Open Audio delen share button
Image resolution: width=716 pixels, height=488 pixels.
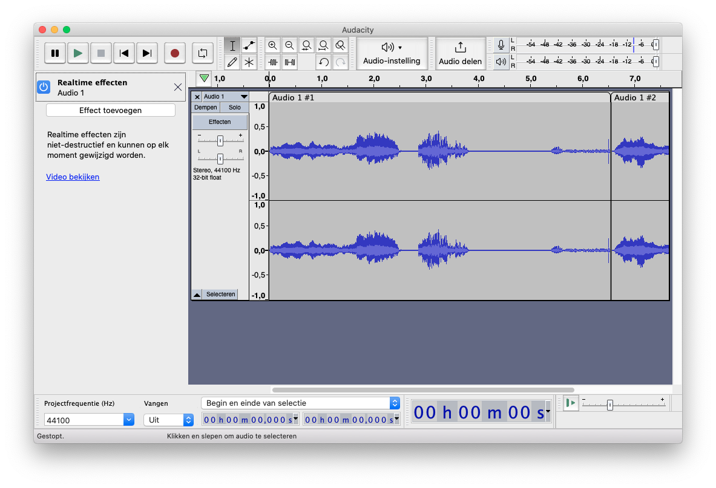pyautogui.click(x=461, y=53)
